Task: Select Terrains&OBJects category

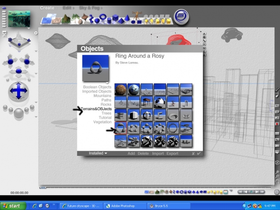Action: tap(96, 109)
